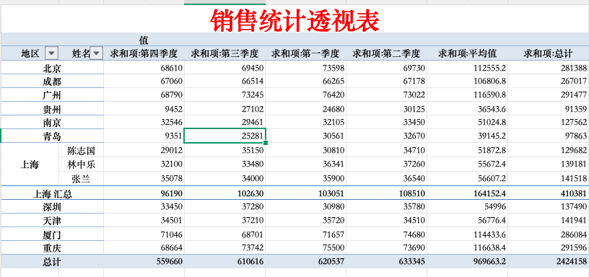Select the 求和项:总计 header cell
Viewport: 589px width, 277px height.
point(548,53)
